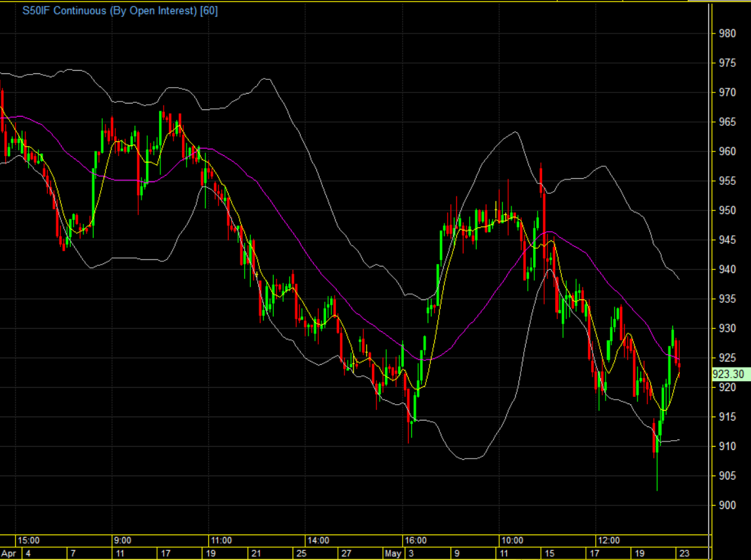
Task: Select the Apr month label
Action: point(9,553)
